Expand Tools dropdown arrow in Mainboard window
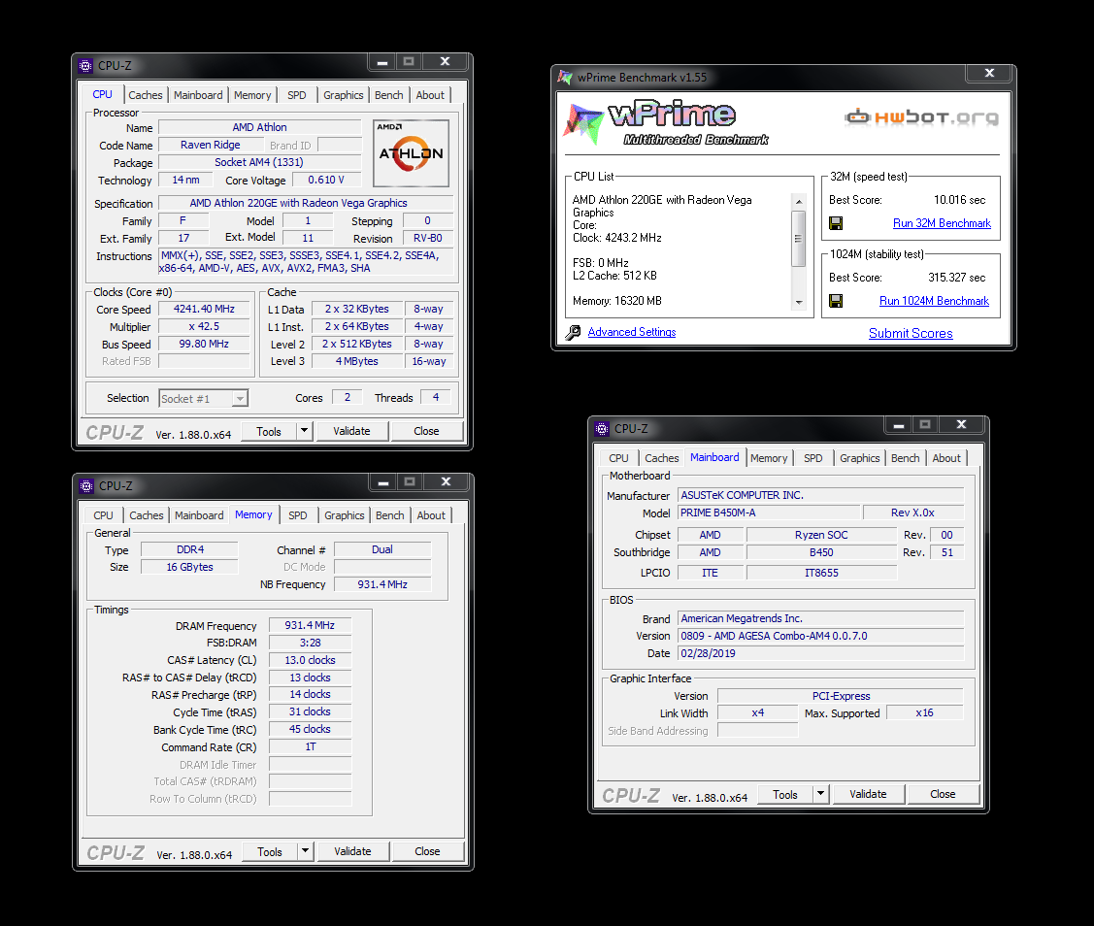Image resolution: width=1094 pixels, height=926 pixels. coord(820,794)
